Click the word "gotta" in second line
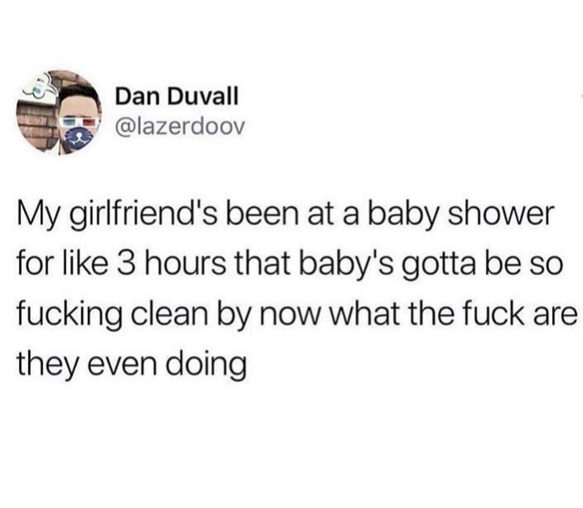Image resolution: width=583 pixels, height=508 pixels. (x=438, y=264)
